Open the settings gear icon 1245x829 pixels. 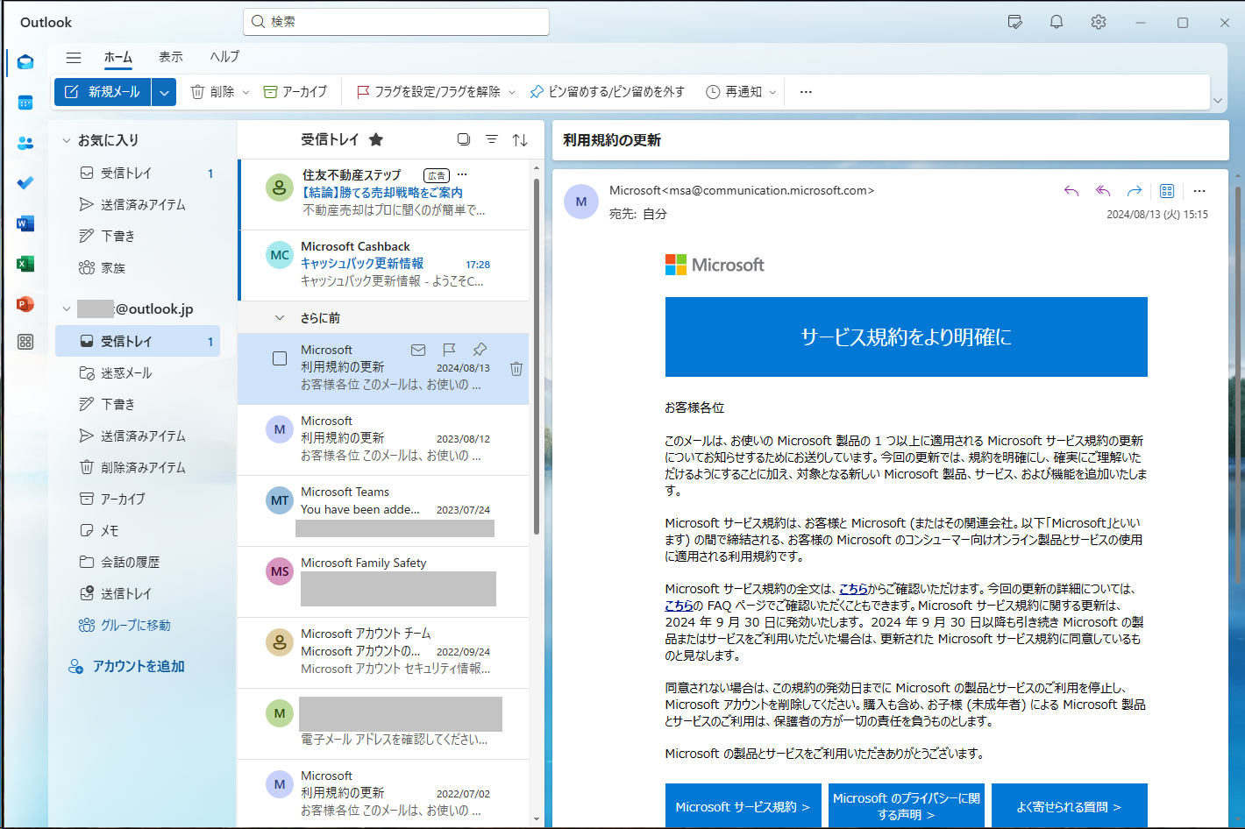1099,22
